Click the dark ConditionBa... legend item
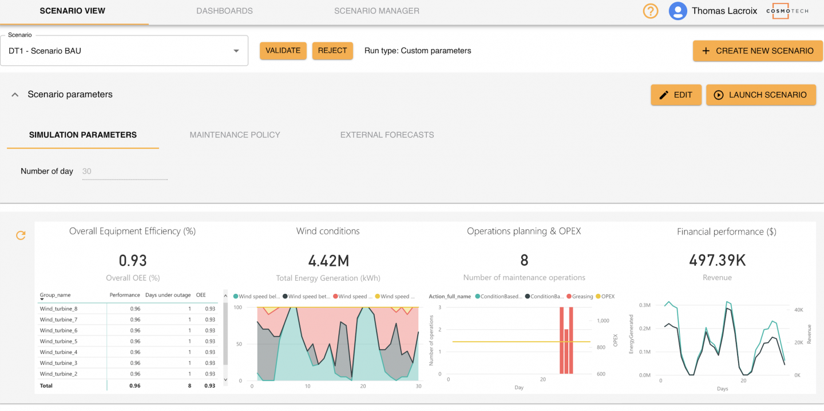 pos(544,297)
